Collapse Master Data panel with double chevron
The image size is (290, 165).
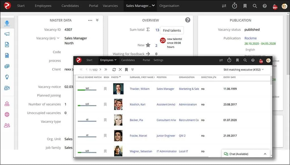[97, 20]
